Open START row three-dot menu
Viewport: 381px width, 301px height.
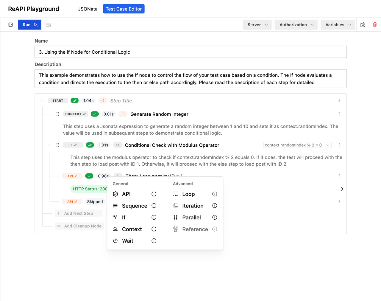click(x=339, y=101)
